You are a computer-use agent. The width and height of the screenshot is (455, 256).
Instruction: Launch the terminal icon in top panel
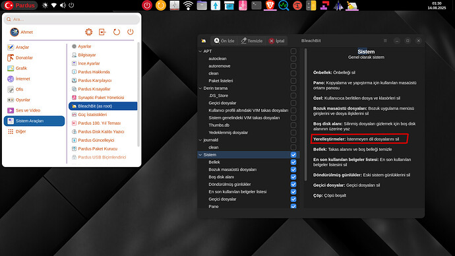[x=257, y=5]
